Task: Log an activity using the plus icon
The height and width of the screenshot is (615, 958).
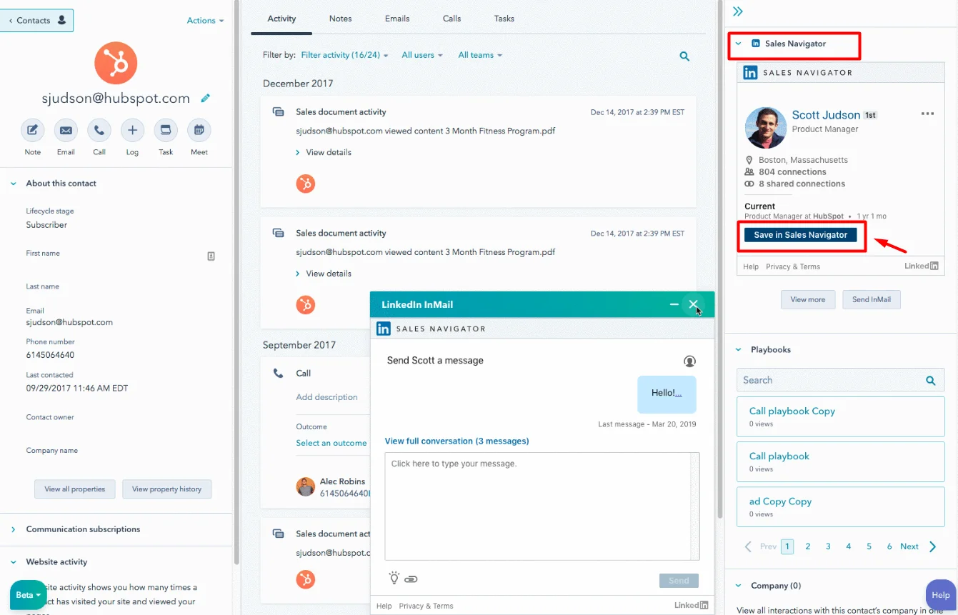Action: (x=132, y=130)
